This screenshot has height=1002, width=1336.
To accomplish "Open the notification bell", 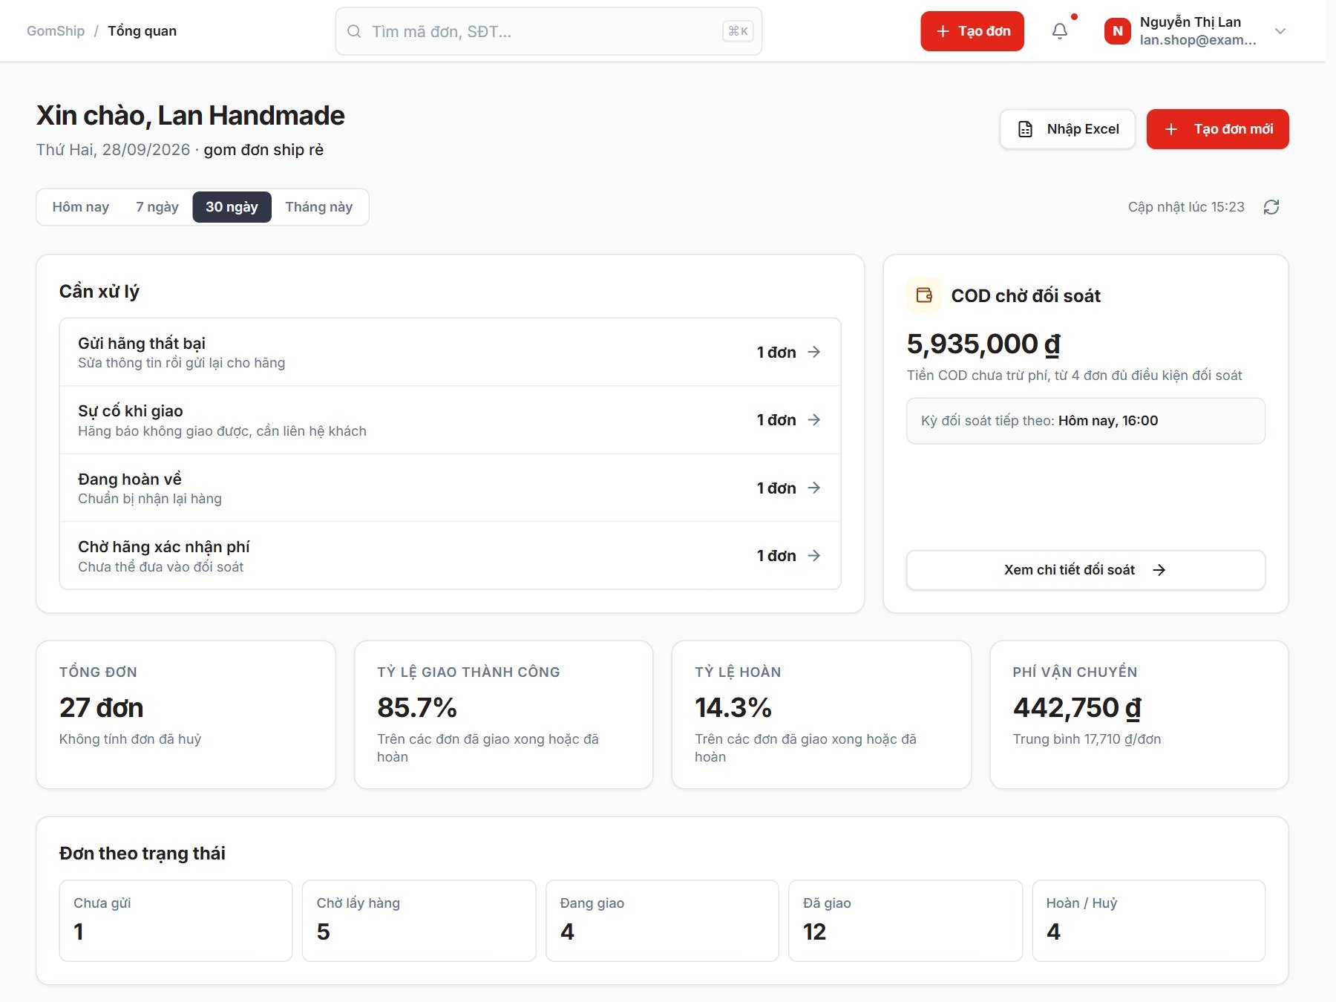I will click(1060, 31).
